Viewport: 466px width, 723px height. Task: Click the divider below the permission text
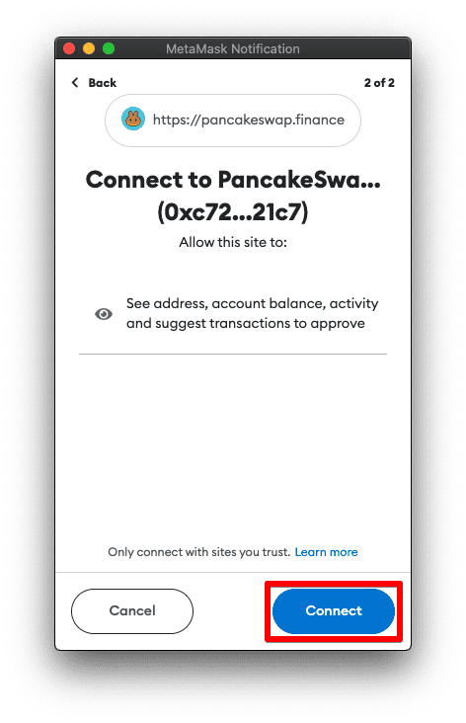point(233,354)
